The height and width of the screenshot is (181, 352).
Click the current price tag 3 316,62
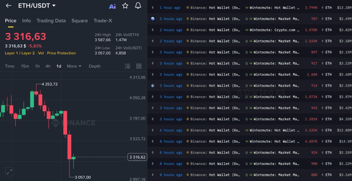pos(137,157)
